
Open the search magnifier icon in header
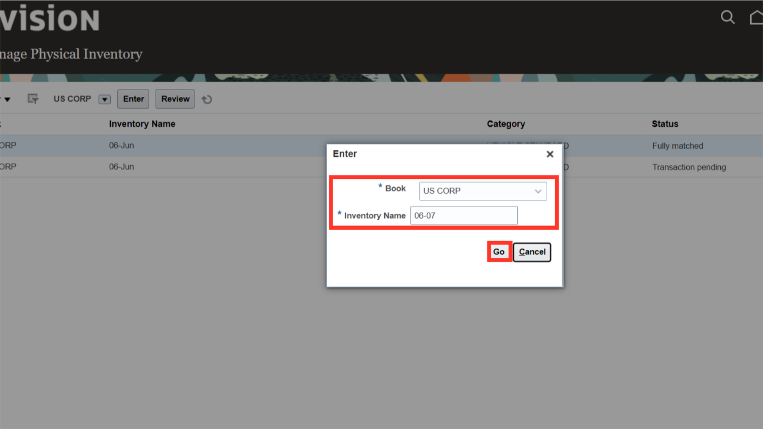tap(727, 18)
